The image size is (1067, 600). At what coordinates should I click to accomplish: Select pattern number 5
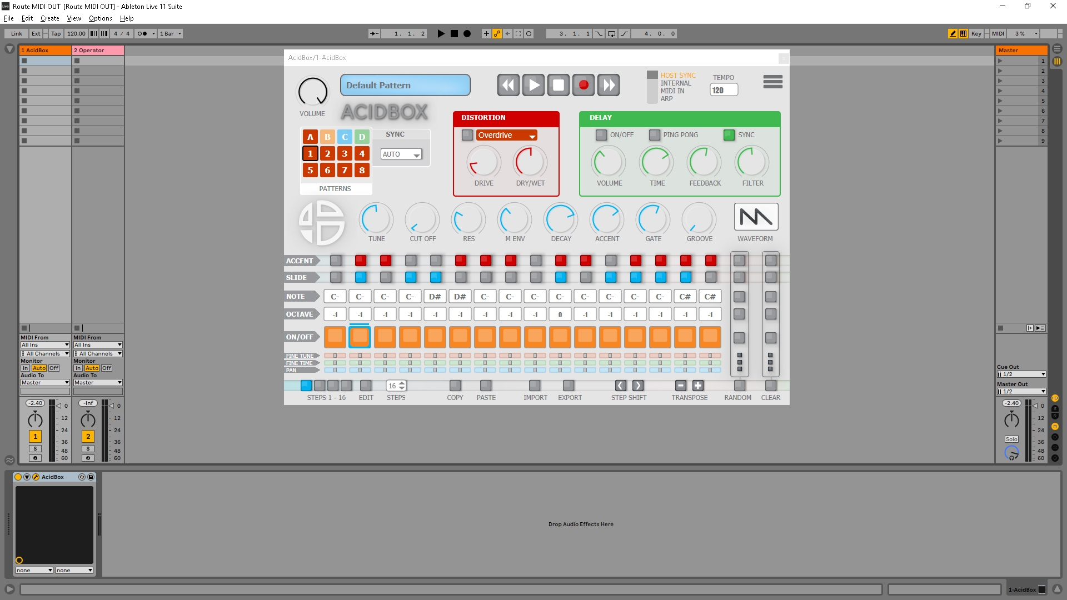[310, 170]
